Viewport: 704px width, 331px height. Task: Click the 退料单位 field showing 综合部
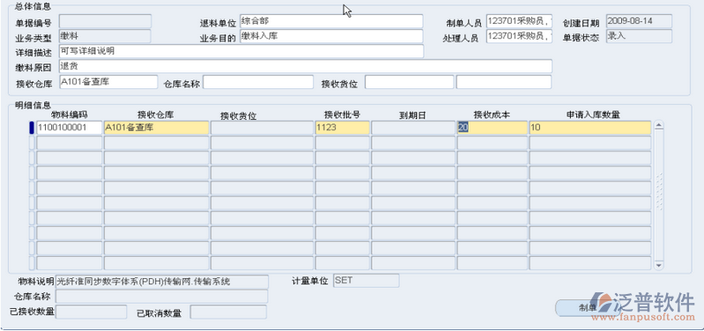click(331, 21)
